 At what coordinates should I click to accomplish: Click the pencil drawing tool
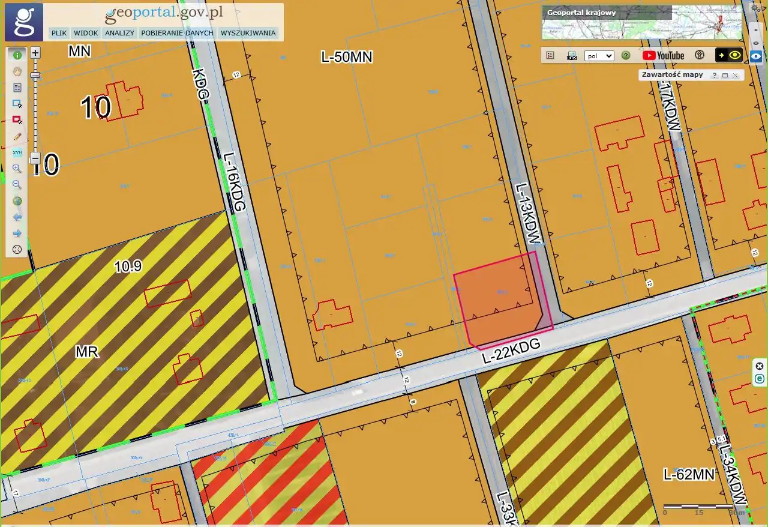[17, 136]
